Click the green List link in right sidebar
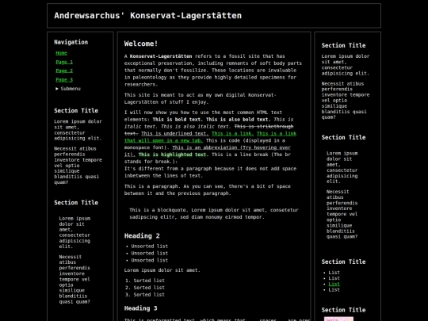 pyautogui.click(x=334, y=284)
